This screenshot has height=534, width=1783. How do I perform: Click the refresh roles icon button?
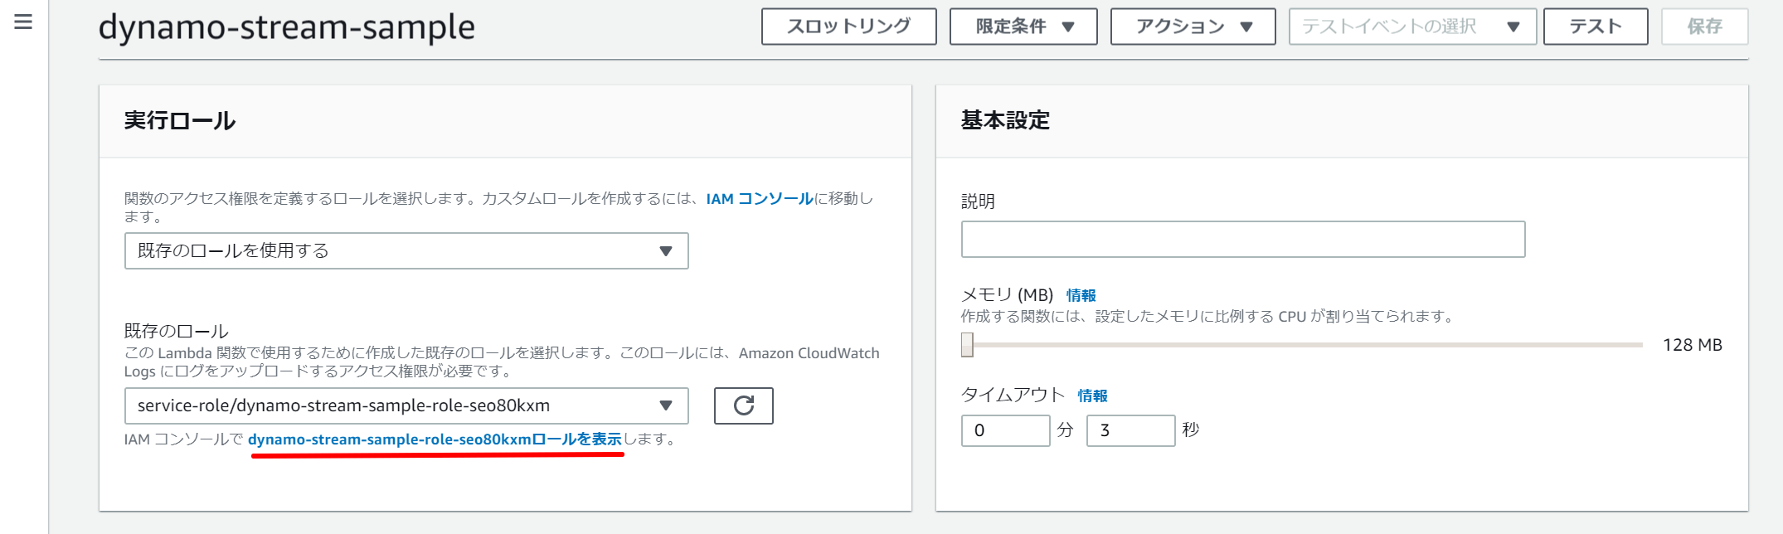click(743, 405)
